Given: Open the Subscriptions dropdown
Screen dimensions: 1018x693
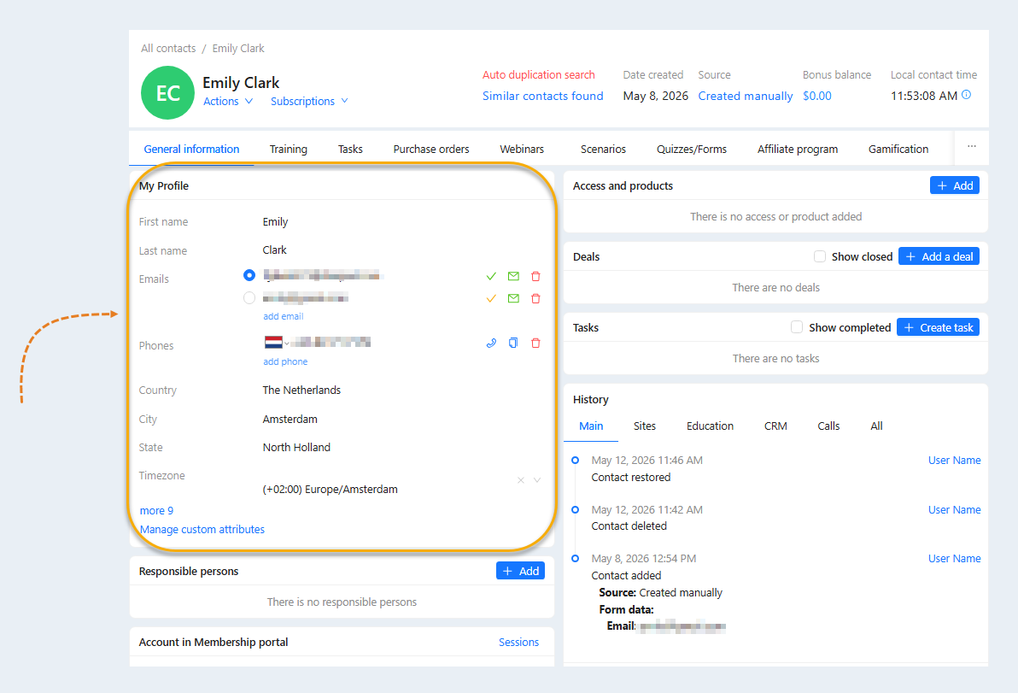Looking at the screenshot, I should click(x=310, y=102).
